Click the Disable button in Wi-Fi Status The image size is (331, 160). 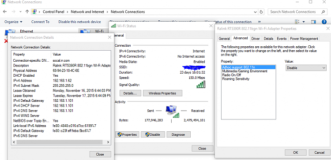coord(153,134)
